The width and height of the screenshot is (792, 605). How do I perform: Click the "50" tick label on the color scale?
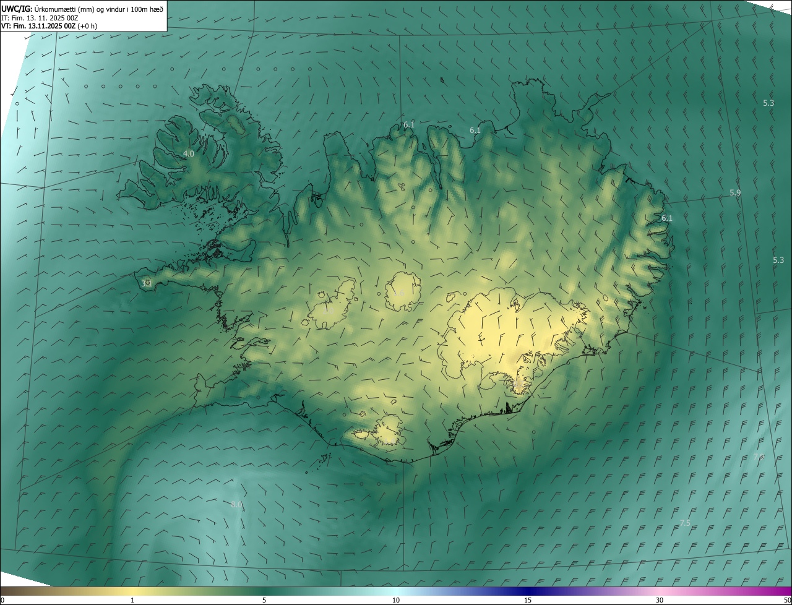[787, 600]
